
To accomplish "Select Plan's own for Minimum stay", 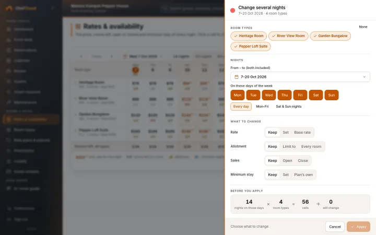I will [x=303, y=175].
